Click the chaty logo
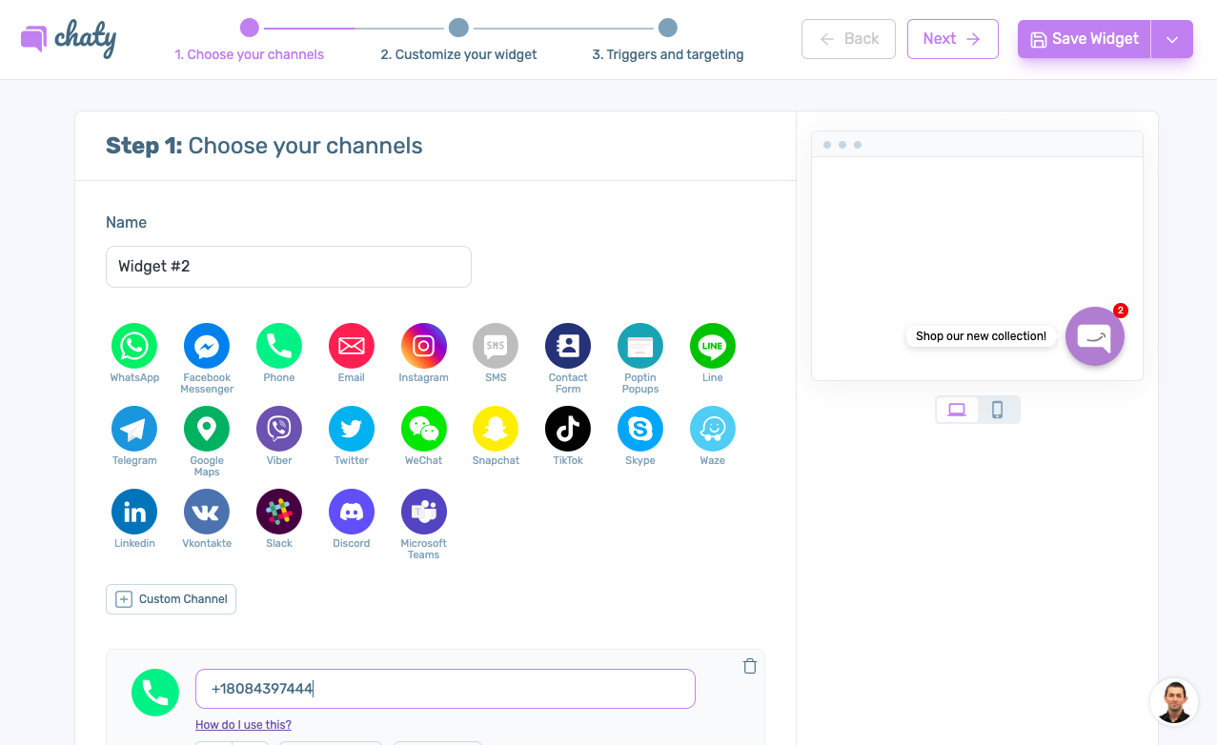The height and width of the screenshot is (745, 1217). (69, 39)
